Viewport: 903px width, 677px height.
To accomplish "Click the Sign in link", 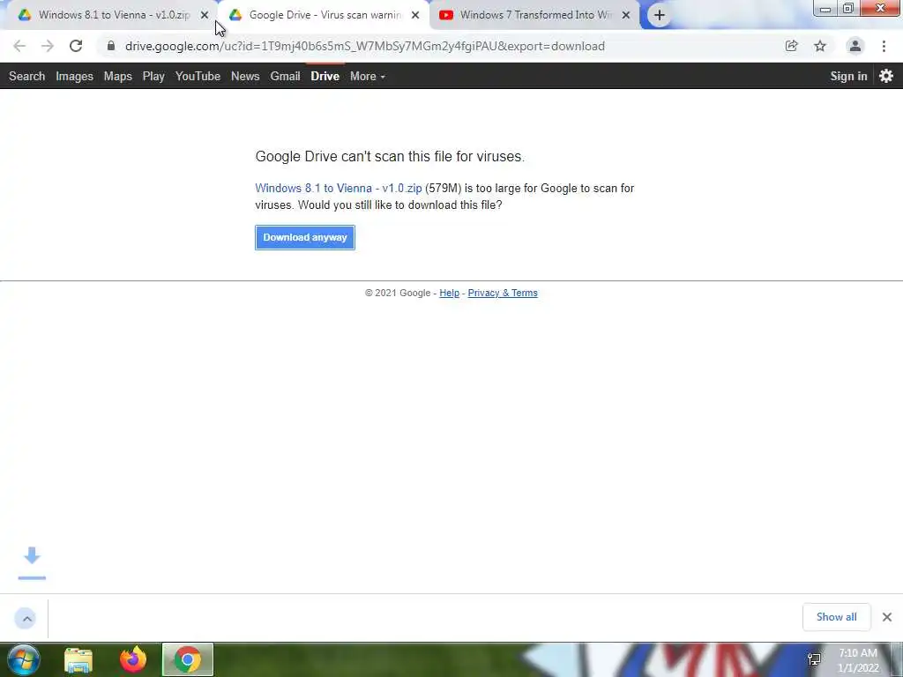I will tap(848, 76).
